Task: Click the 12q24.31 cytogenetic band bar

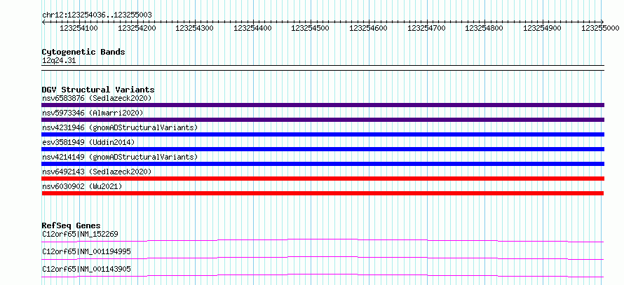Action: pos(323,68)
